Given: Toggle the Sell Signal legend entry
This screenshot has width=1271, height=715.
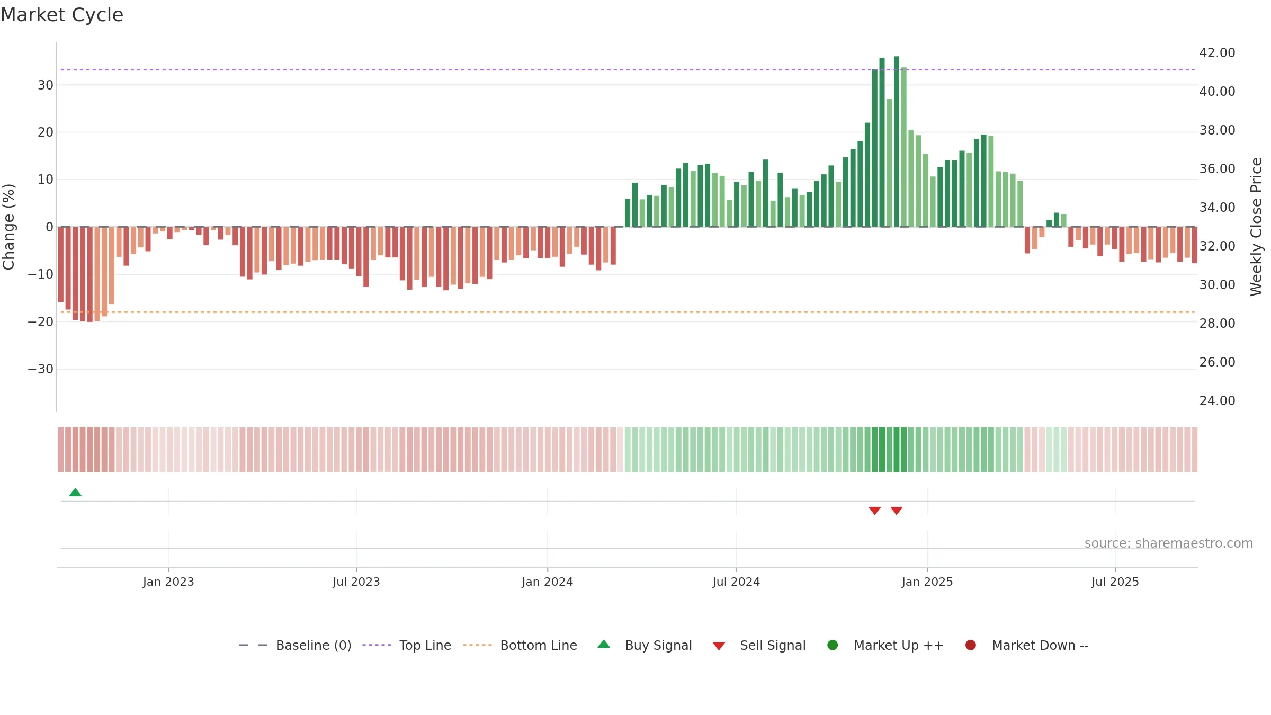Looking at the screenshot, I should 759,645.
